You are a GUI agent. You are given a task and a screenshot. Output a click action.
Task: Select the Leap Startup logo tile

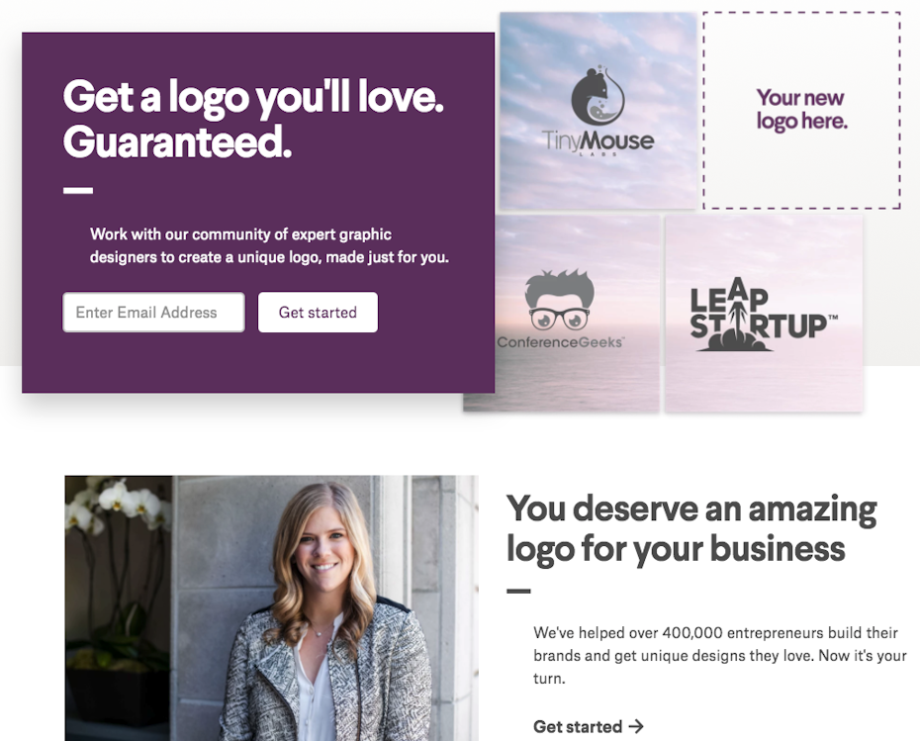pyautogui.click(x=764, y=314)
